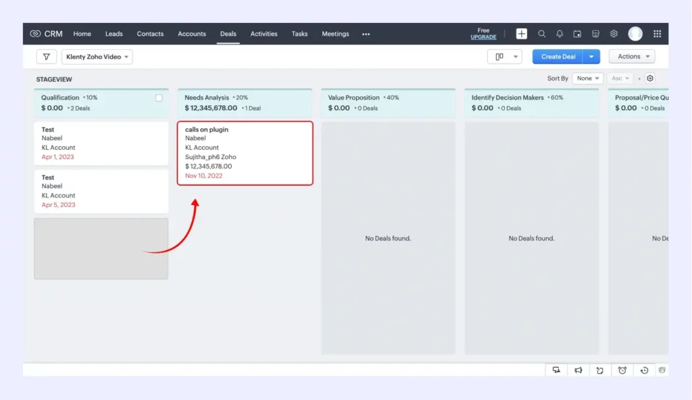Go to the Accounts tab

(x=191, y=34)
